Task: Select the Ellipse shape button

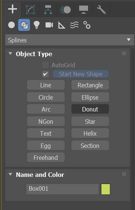Action: (90, 97)
